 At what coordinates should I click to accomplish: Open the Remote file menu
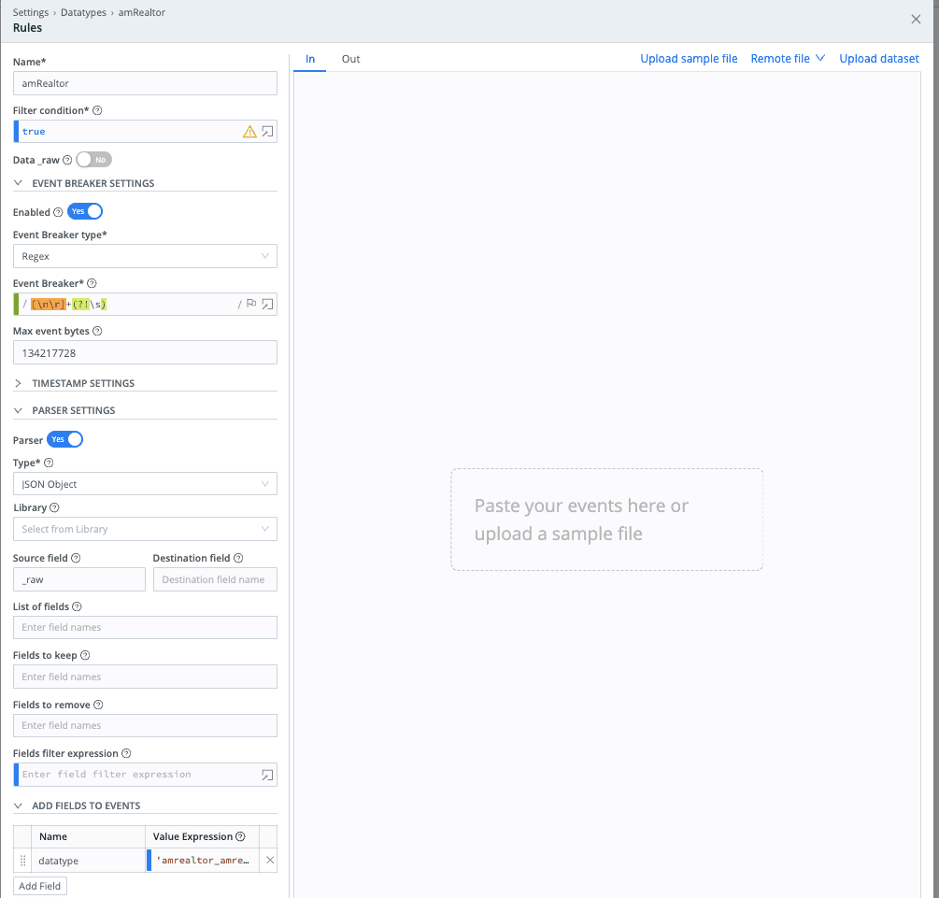[788, 59]
